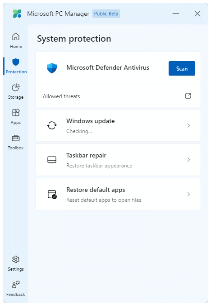
Task: Click Reset default apps to open files
Action: [x=104, y=200]
